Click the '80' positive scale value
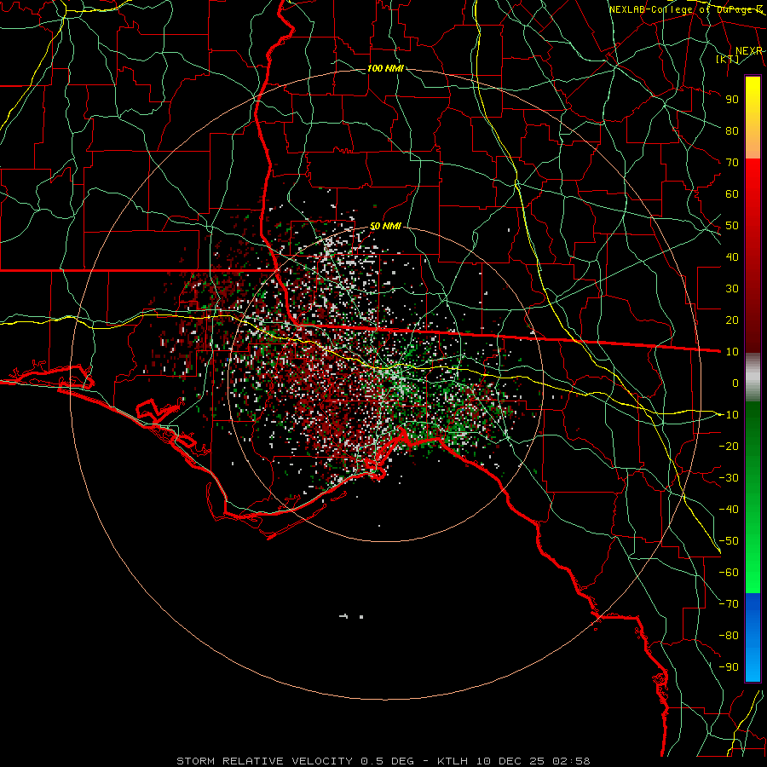The width and height of the screenshot is (767, 767). click(732, 130)
